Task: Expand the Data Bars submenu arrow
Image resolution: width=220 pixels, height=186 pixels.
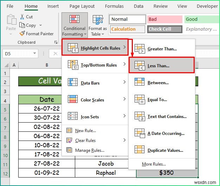Action: click(124, 82)
